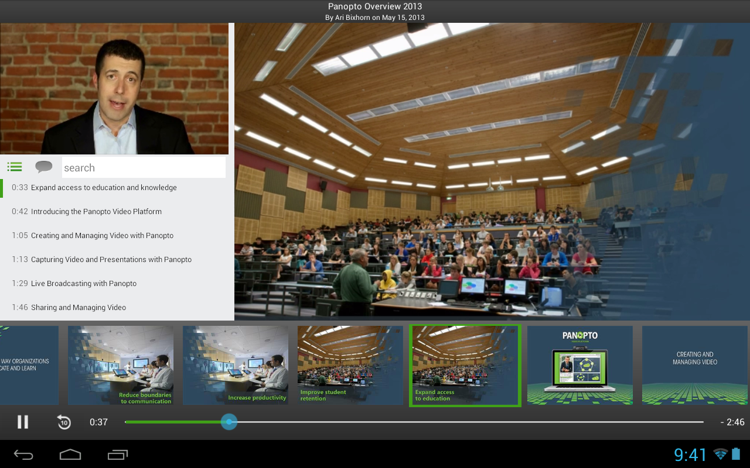
Task: Open Android recent apps button
Action: click(118, 455)
